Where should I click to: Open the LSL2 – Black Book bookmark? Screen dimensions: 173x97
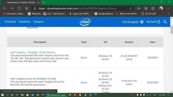coord(55,14)
